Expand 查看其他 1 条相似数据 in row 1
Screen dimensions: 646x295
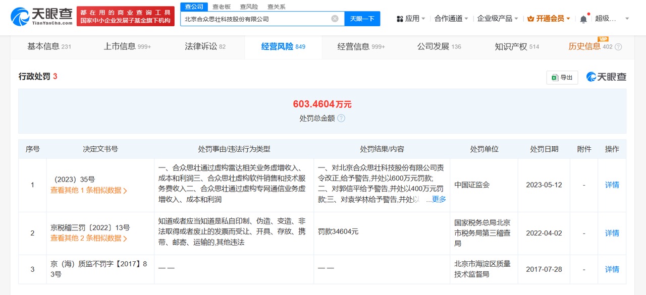click(89, 191)
